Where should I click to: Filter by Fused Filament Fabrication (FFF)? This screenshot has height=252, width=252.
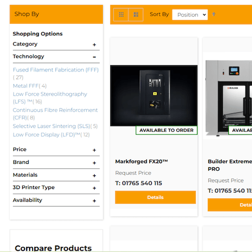click(55, 70)
